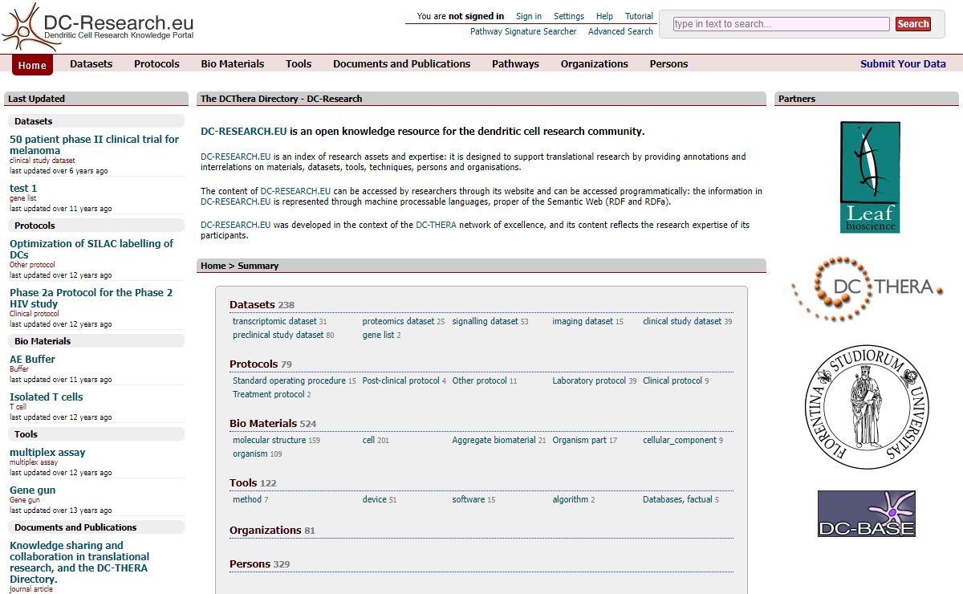Open the Gene gun tool entry

pyautogui.click(x=32, y=490)
